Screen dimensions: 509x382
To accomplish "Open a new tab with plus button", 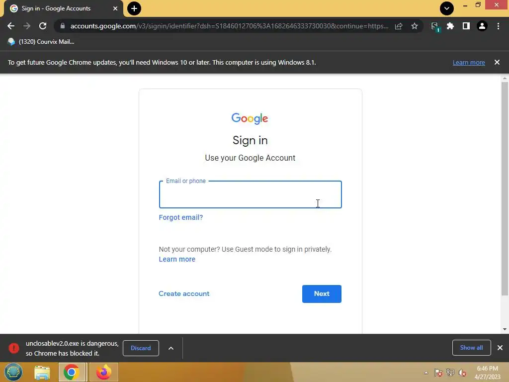I will (134, 8).
